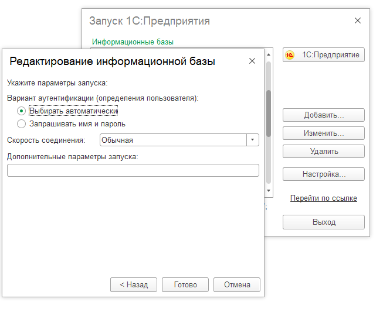Expand the Скорость соединения dropdown arrow
Viewport: 383px width, 316px height.
(253, 140)
